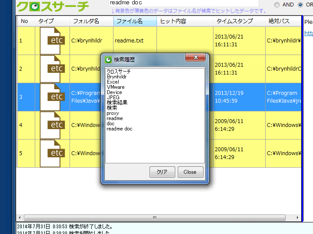313x234 pixels.
Task: Click the etc file icon in row 1
Action: coord(53,41)
